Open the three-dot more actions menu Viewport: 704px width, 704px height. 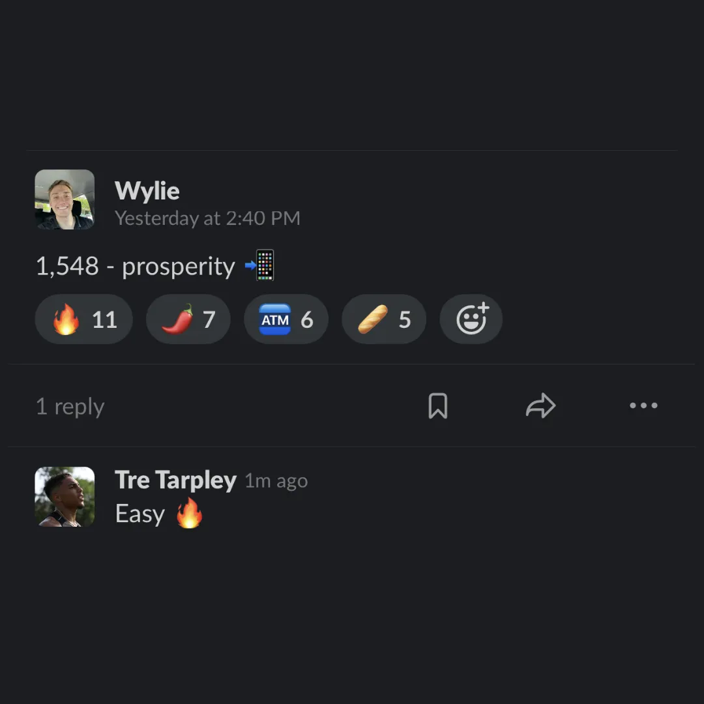643,405
